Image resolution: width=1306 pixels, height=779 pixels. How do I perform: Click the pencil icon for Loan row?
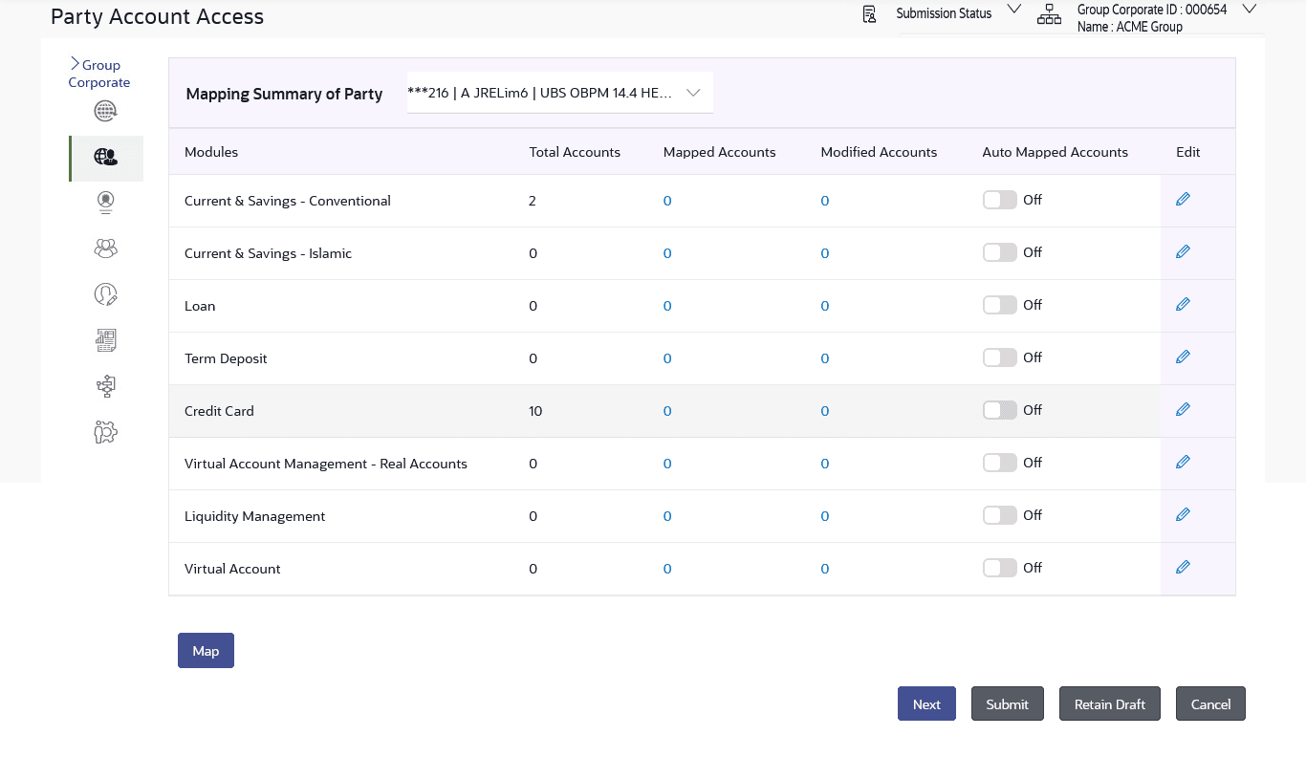point(1183,305)
